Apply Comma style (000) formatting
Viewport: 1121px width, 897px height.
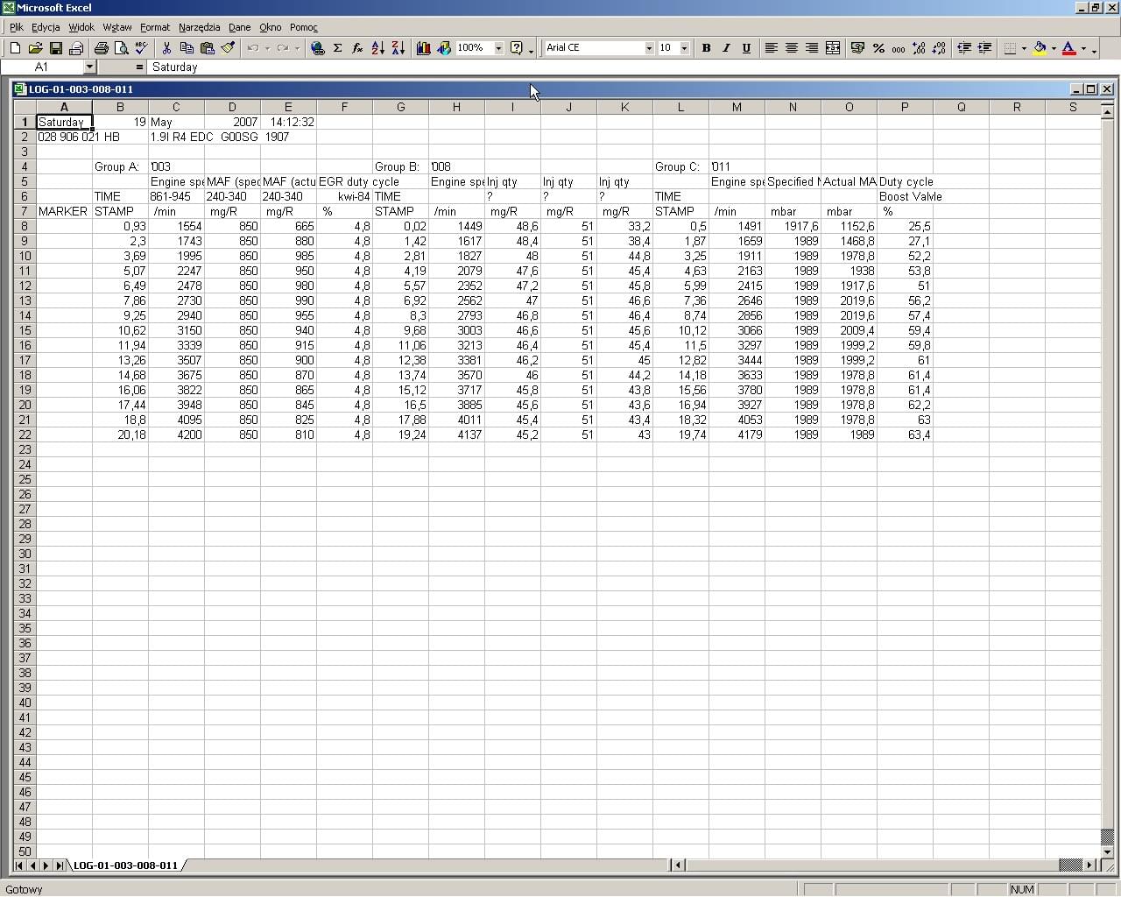(x=899, y=48)
